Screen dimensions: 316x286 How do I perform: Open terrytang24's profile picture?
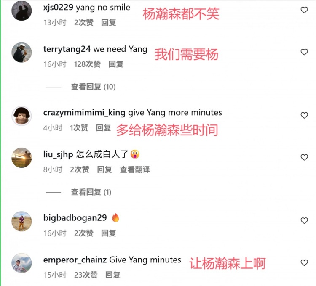coord(21,52)
